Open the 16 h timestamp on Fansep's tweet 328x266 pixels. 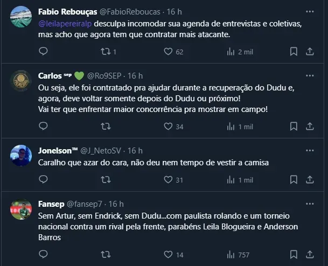click(x=116, y=204)
